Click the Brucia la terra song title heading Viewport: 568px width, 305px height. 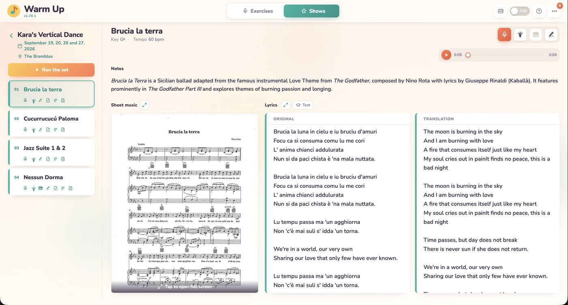[137, 31]
